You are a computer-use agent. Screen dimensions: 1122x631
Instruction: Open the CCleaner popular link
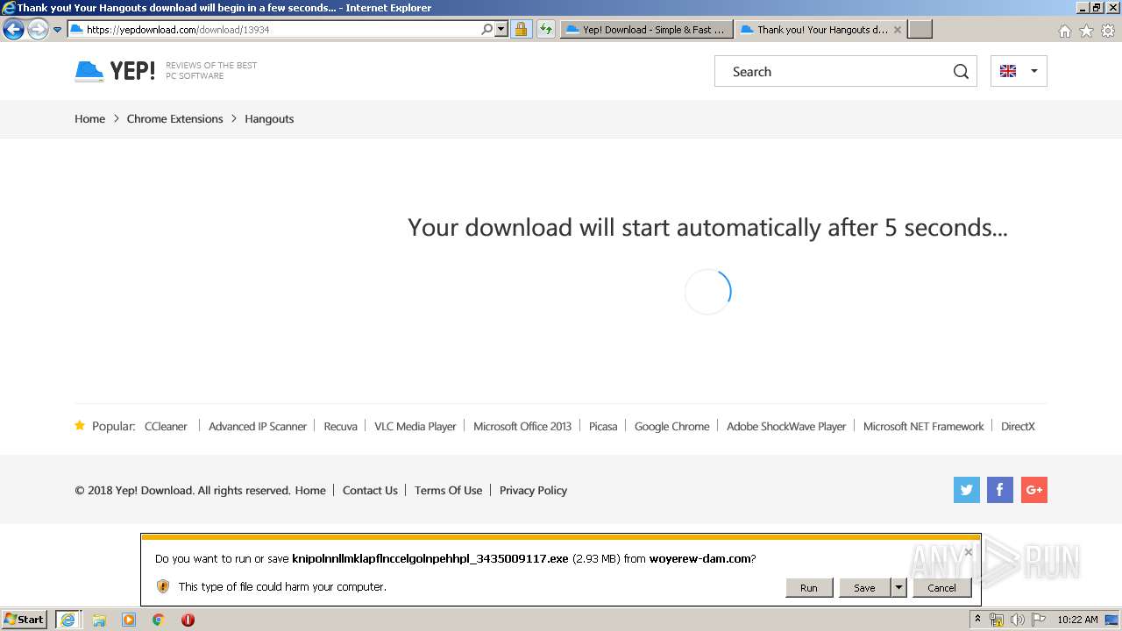click(166, 426)
